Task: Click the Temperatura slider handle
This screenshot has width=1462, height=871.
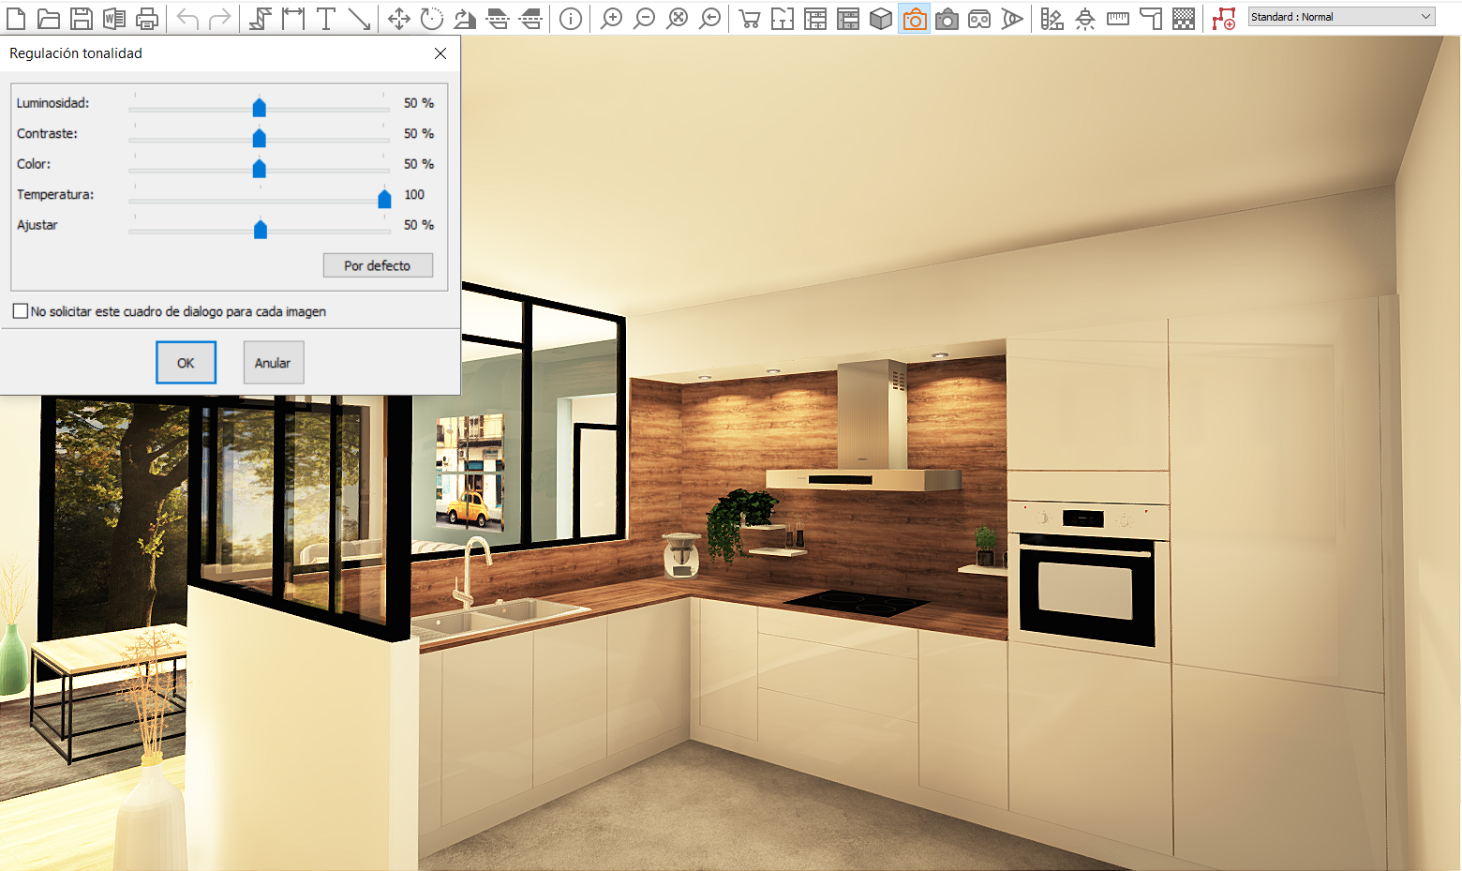Action: coord(384,199)
